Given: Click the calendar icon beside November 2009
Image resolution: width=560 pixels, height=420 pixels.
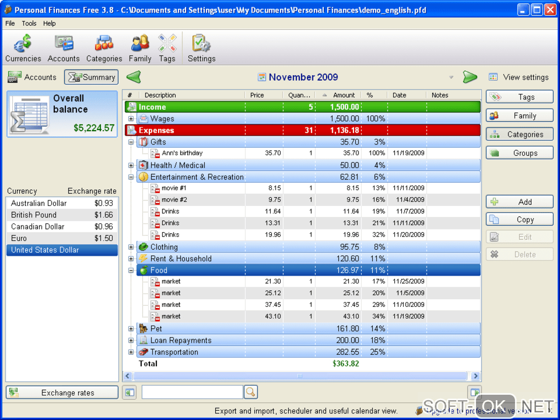Looking at the screenshot, I should (x=262, y=77).
